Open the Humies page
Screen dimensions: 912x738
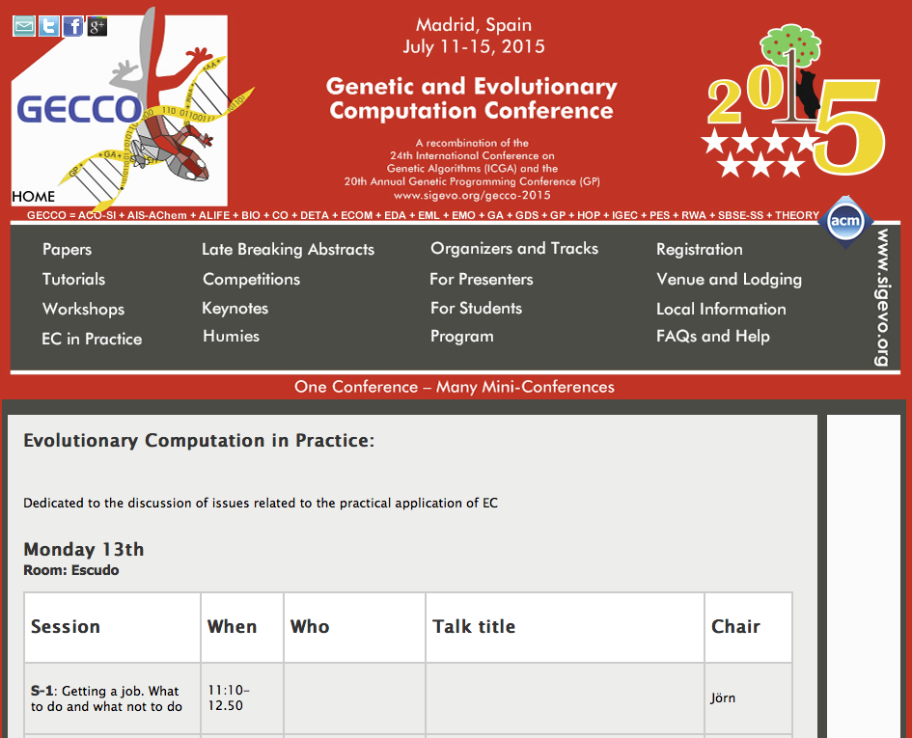tap(231, 336)
